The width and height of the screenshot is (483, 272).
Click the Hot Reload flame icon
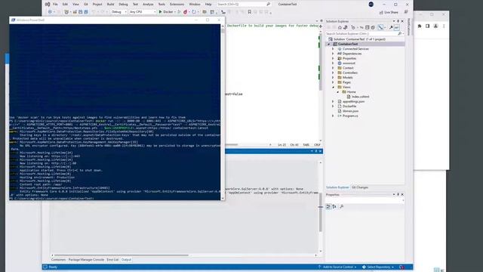tap(185, 12)
